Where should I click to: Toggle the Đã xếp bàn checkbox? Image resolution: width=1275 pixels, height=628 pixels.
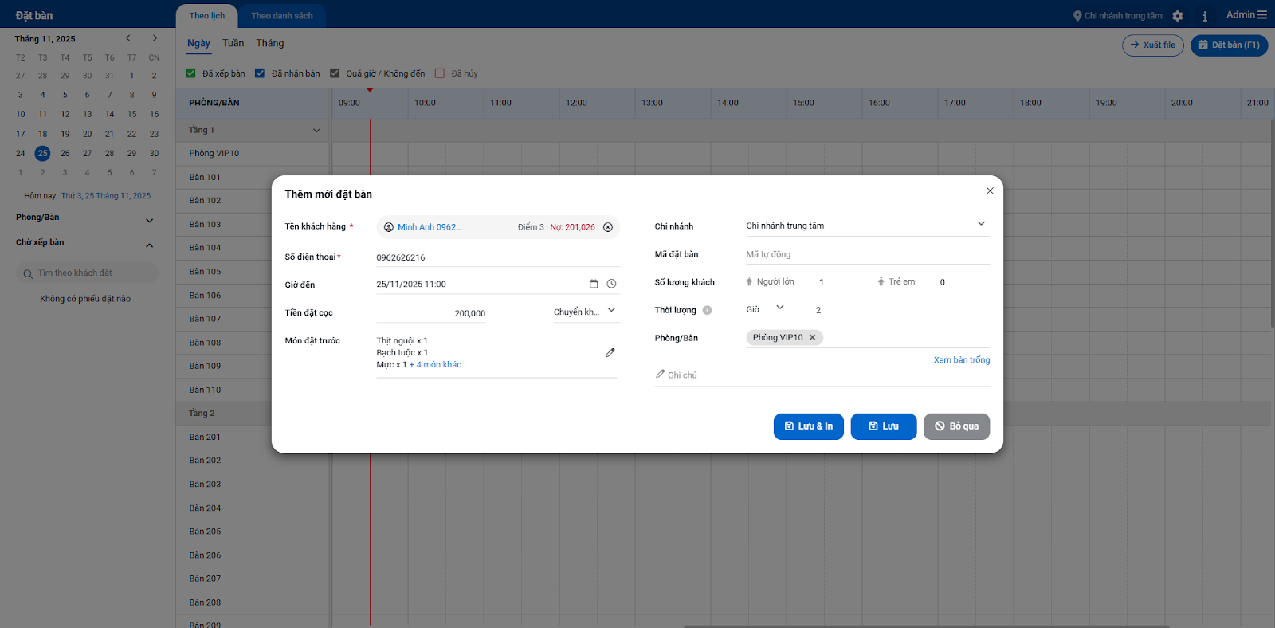(191, 73)
